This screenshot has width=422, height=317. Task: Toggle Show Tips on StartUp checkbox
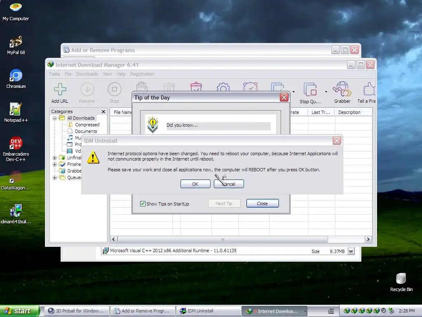click(x=143, y=203)
